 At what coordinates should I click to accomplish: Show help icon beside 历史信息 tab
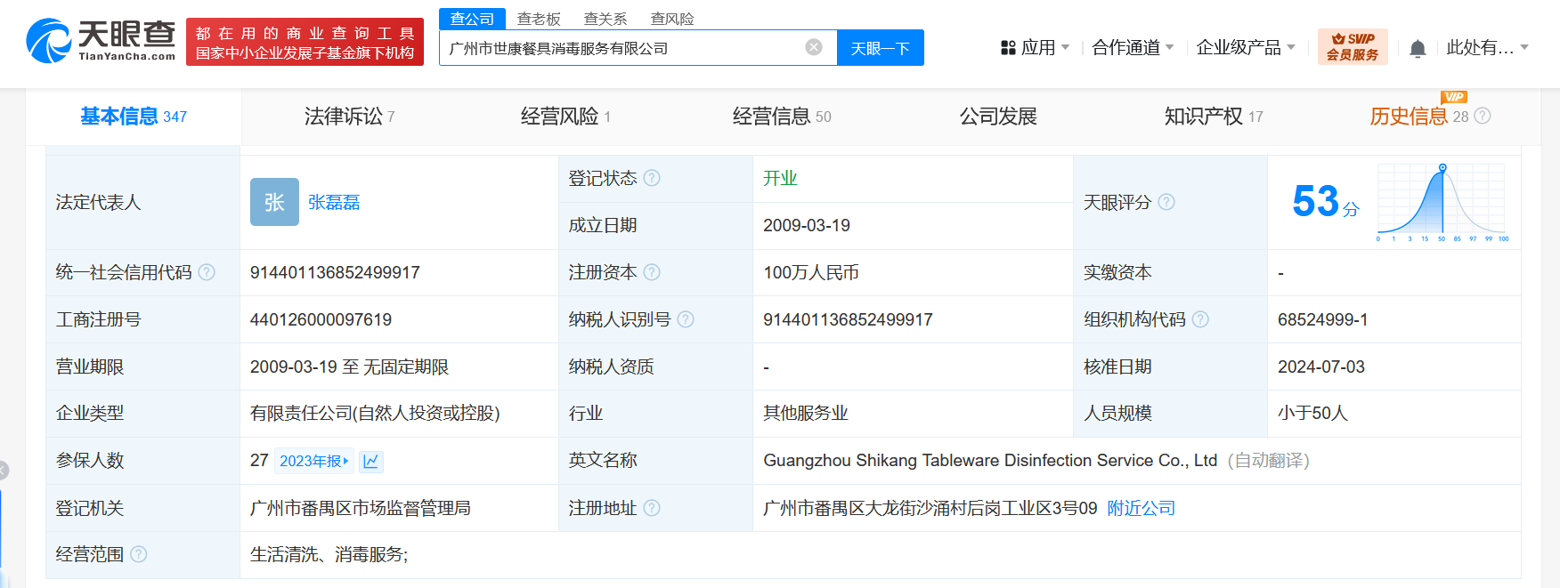[x=1483, y=116]
